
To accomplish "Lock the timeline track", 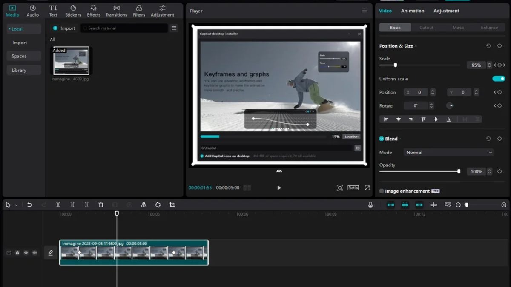I will tap(17, 253).
